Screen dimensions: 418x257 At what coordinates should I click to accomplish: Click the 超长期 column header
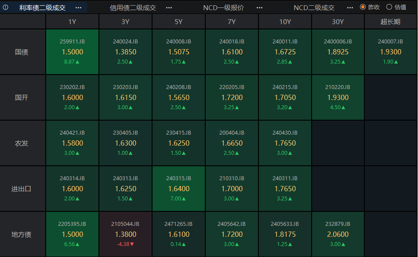pos(391,21)
